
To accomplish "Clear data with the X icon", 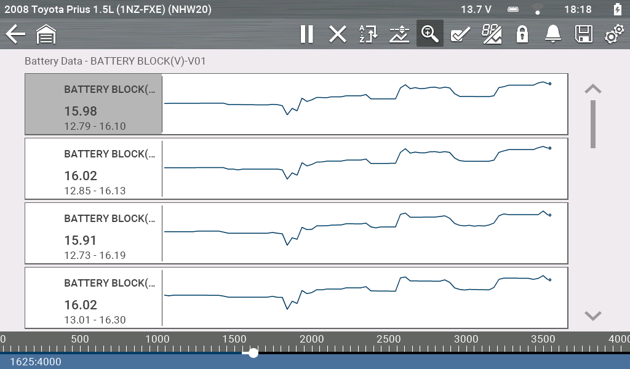I will tap(337, 34).
